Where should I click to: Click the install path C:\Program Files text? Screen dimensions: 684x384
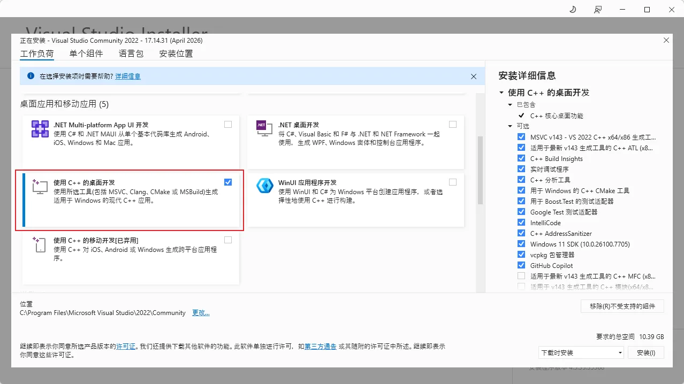click(x=103, y=313)
